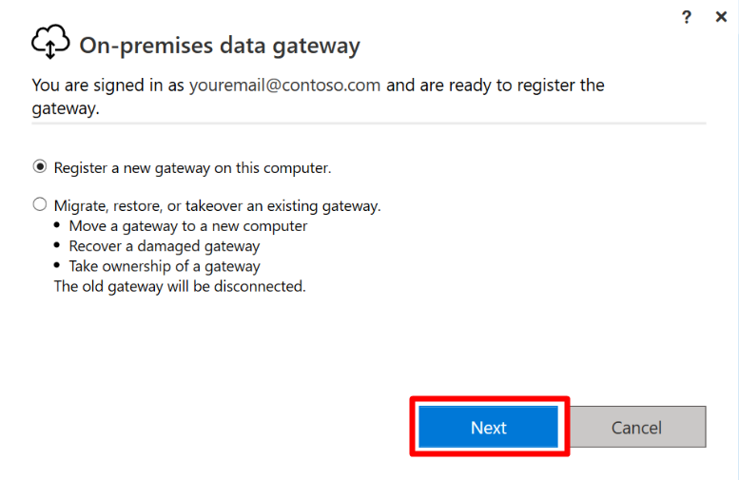Viewport: 739px width, 480px height.
Task: Click the cloud gateway logo icon
Action: point(50,42)
